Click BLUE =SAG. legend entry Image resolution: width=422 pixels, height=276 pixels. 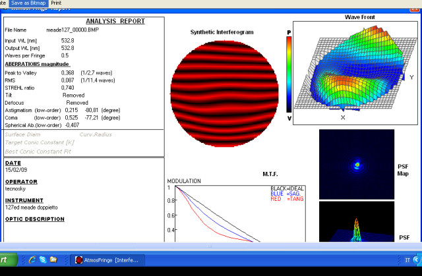286,194
